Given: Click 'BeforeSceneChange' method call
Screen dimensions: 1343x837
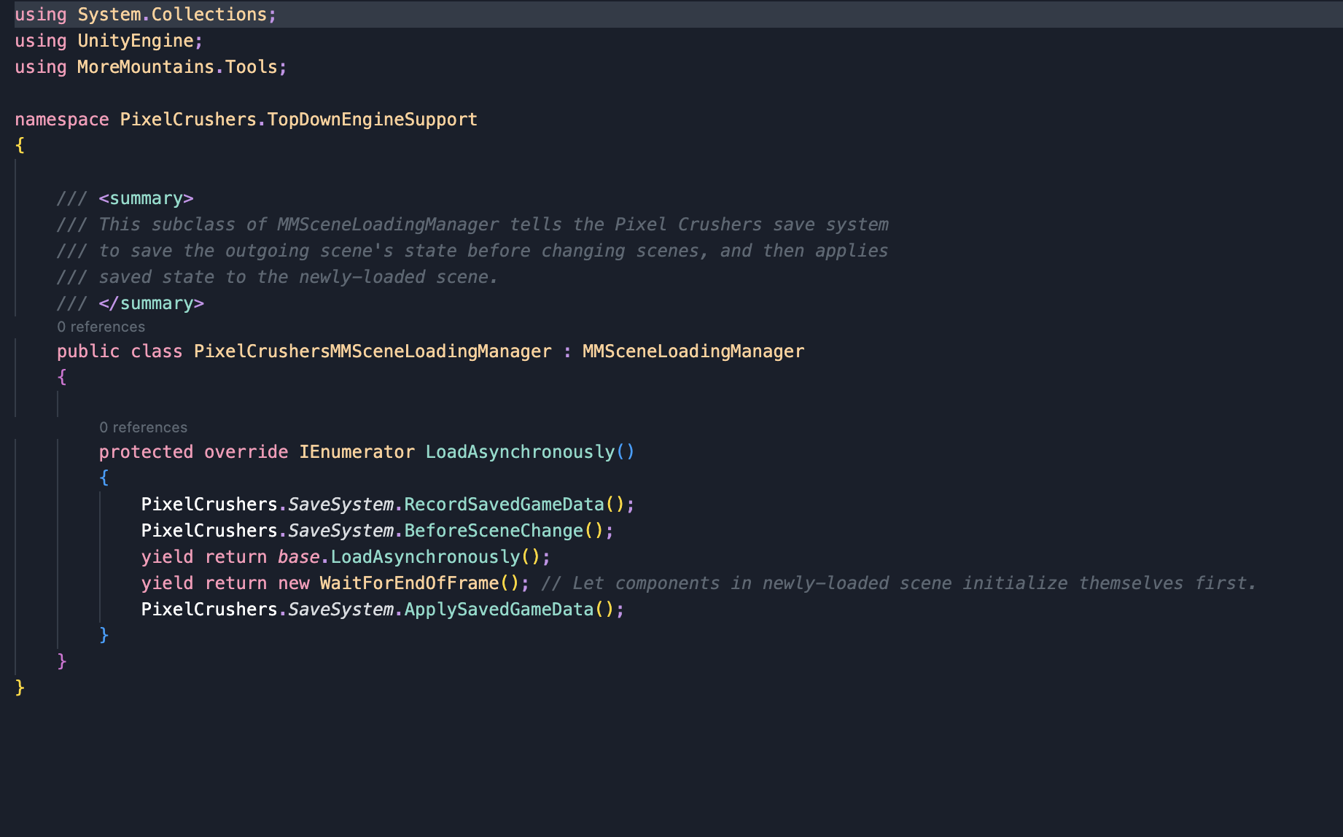Looking at the screenshot, I should [x=494, y=531].
